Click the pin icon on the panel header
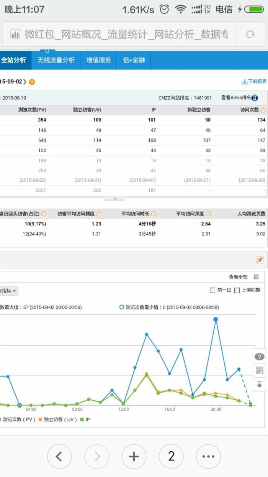This screenshot has width=268, height=477. click(x=260, y=260)
